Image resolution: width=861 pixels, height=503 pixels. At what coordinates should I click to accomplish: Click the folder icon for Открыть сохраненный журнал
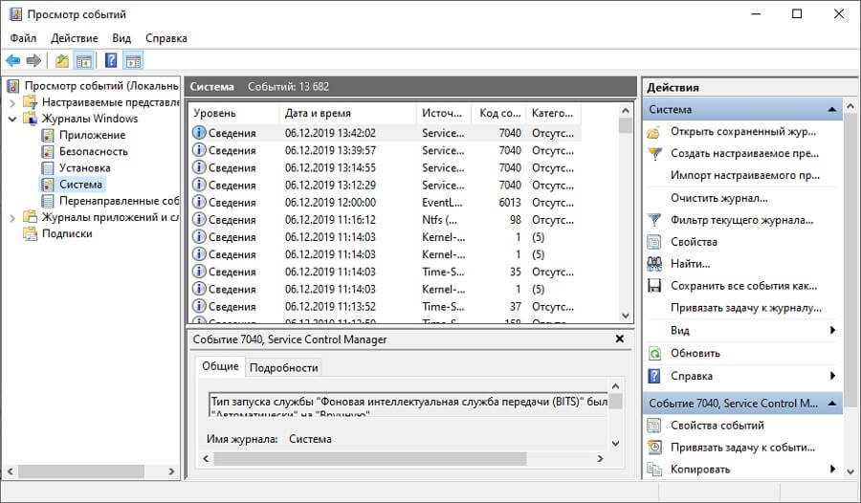(654, 131)
